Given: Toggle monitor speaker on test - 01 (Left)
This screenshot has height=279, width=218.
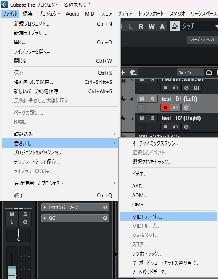Looking at the screenshot, I should [175, 107].
